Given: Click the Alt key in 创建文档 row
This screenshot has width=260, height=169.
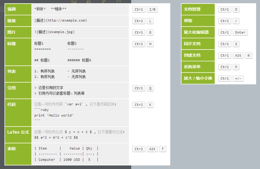Looking at the screenshot, I should (x=238, y=55).
